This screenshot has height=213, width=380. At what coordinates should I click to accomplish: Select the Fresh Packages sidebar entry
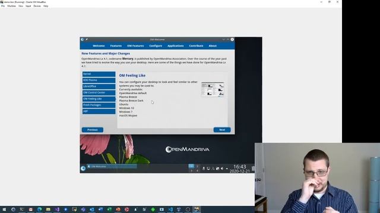click(99, 105)
